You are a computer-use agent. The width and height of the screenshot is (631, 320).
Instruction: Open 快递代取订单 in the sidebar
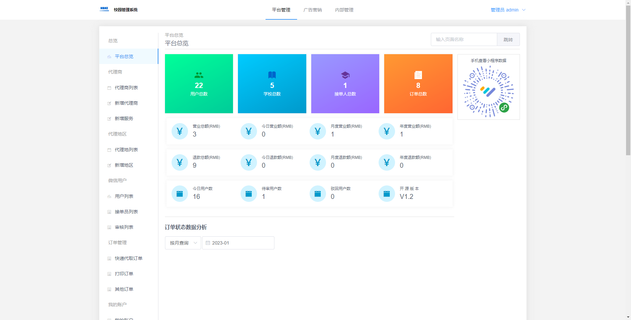(129, 258)
